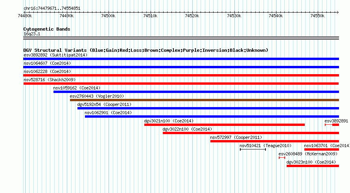
Task: Select the nsv528716 (Shaikh2009) label
Action: click(x=50, y=80)
